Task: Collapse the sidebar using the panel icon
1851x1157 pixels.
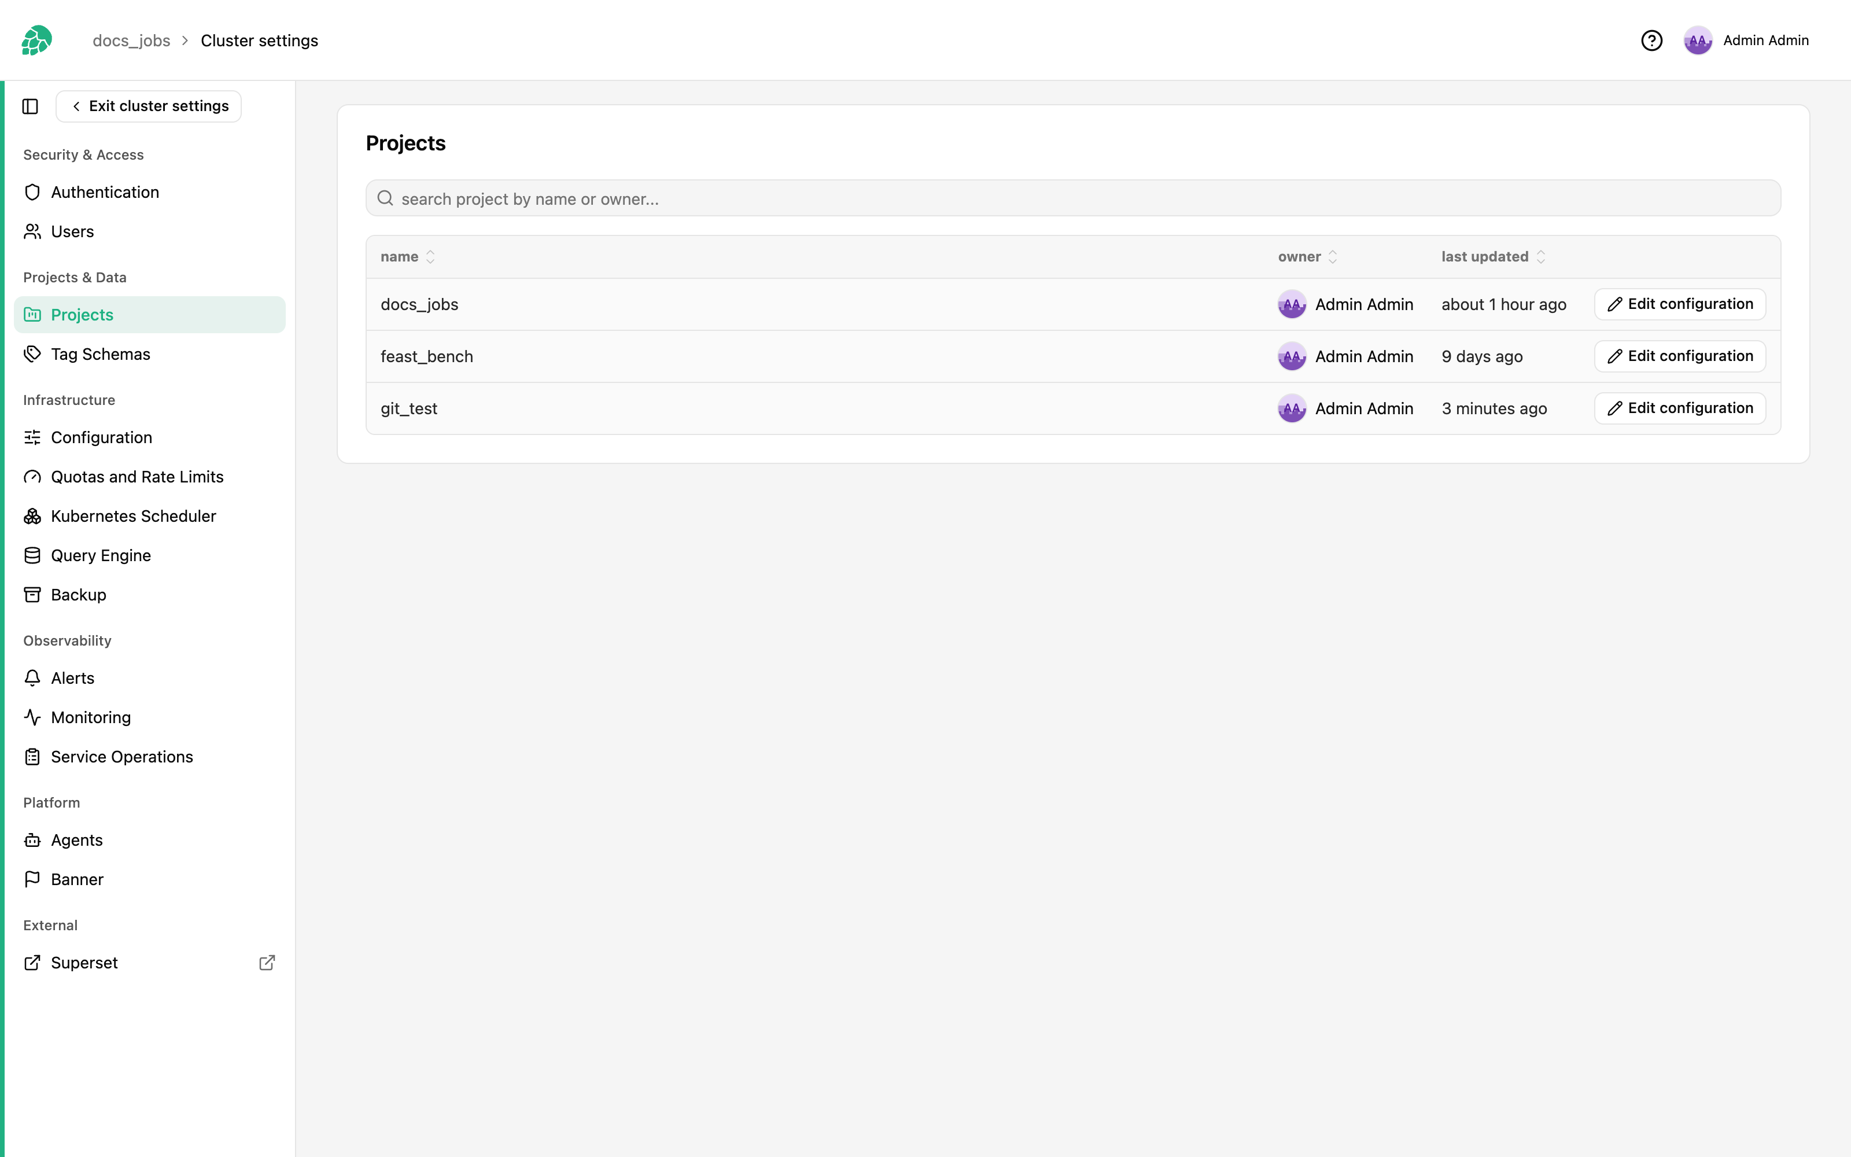Action: pos(31,106)
